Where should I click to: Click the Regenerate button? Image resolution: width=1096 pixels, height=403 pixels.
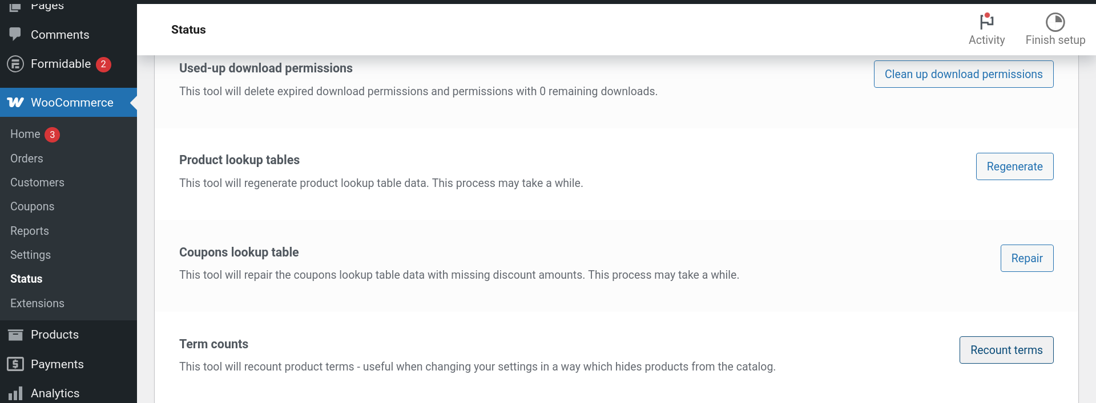click(1014, 166)
